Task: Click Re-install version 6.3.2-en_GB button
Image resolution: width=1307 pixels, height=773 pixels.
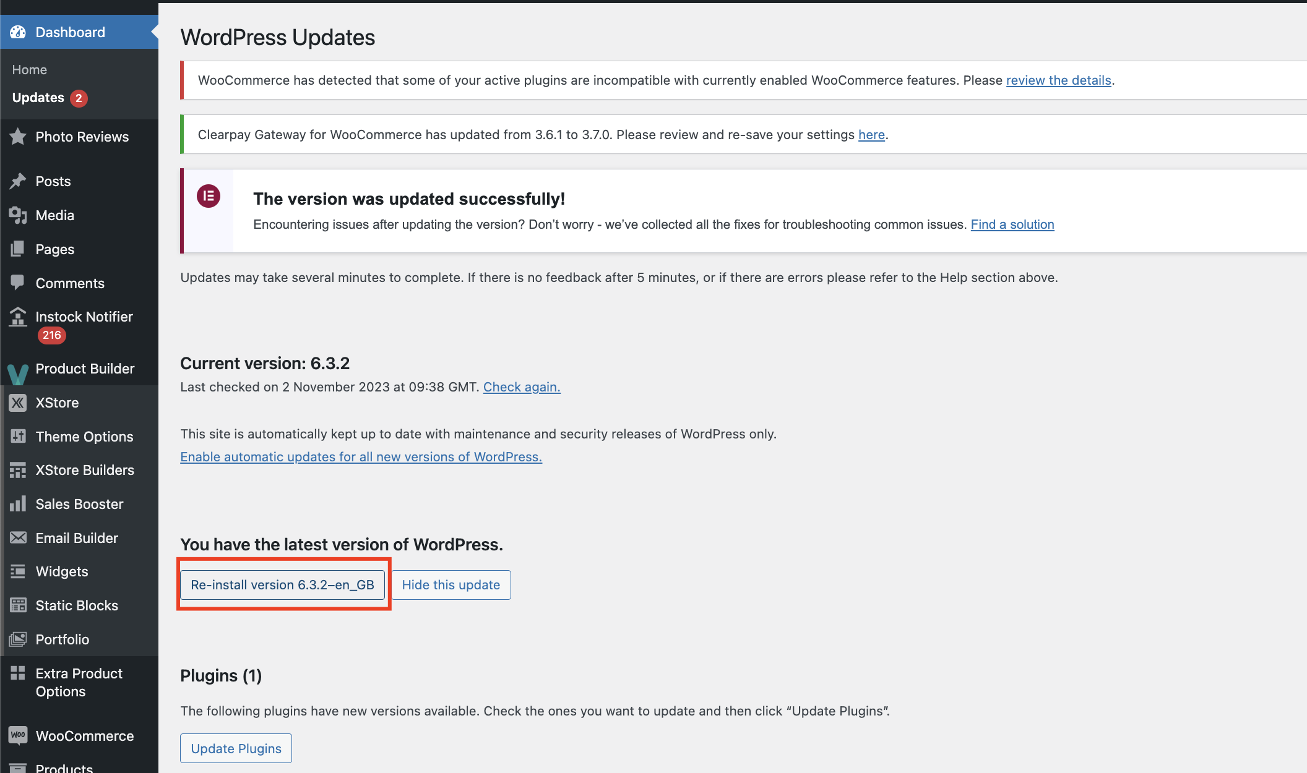Action: point(282,584)
